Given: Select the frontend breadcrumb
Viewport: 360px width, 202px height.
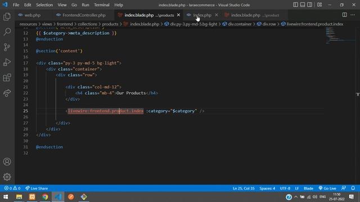Looking at the screenshot, I should tap(65, 24).
